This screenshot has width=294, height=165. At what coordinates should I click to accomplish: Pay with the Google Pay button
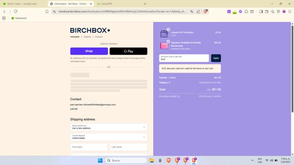[129, 51]
